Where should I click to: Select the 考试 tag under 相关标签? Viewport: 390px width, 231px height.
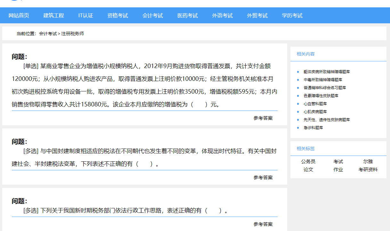pyautogui.click(x=338, y=162)
